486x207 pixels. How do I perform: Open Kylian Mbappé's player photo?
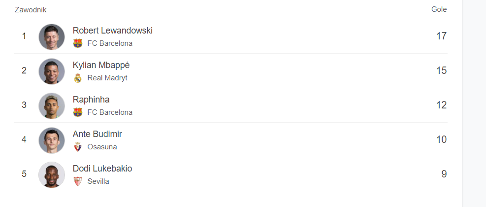[x=52, y=71]
